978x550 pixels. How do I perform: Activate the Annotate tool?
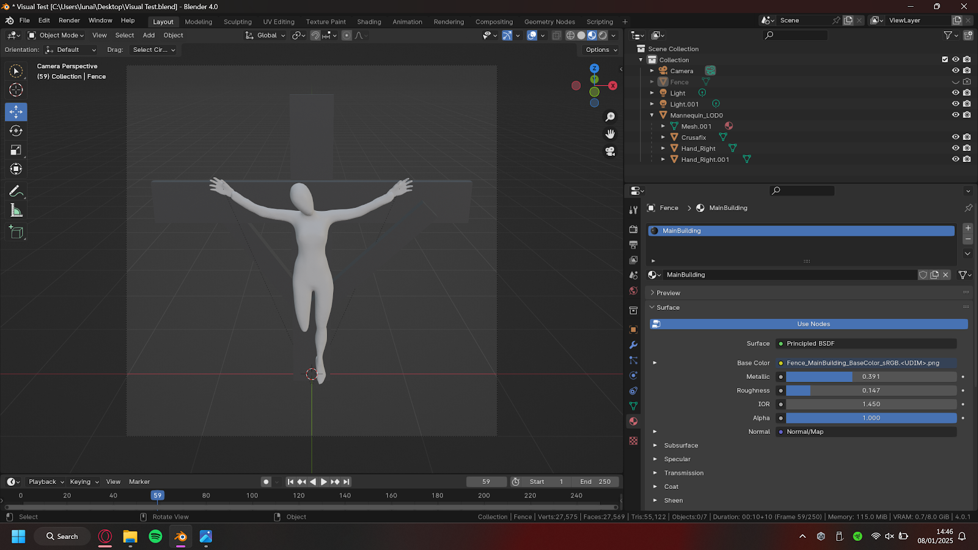[17, 192]
